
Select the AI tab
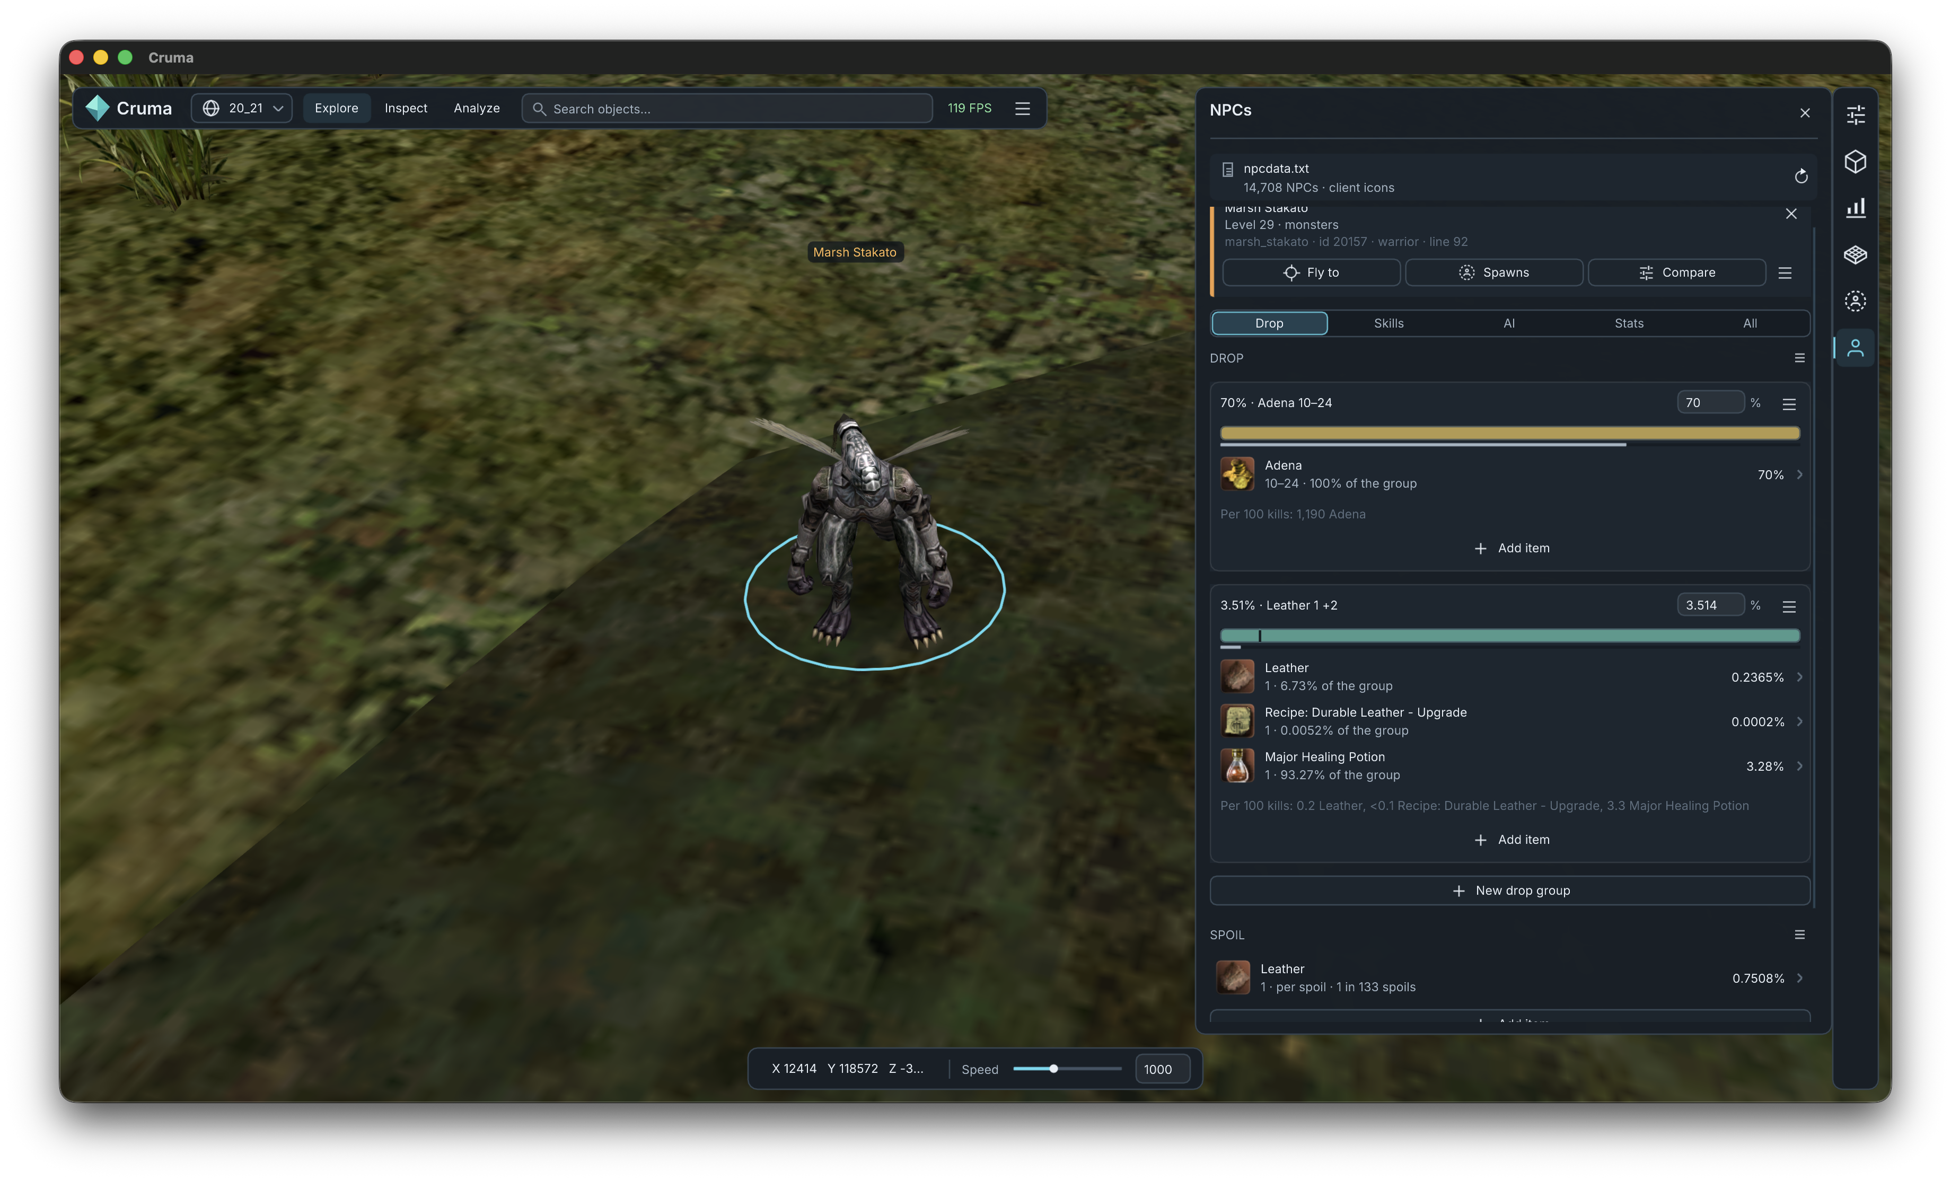tap(1509, 323)
